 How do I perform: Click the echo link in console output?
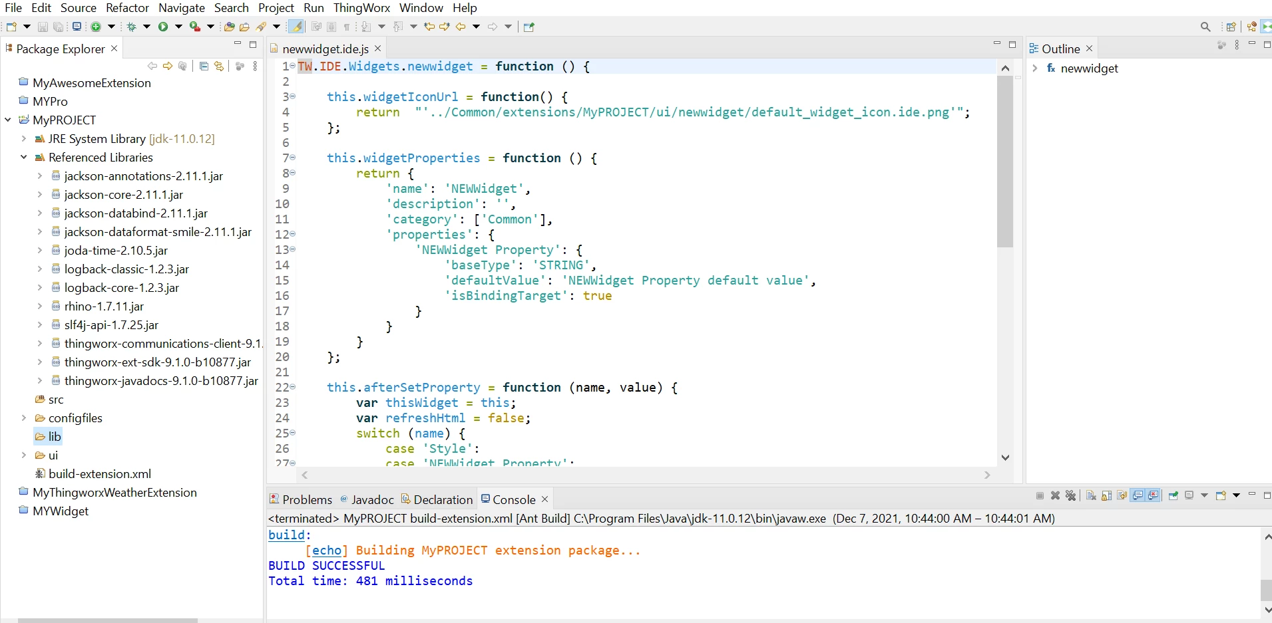(x=327, y=551)
